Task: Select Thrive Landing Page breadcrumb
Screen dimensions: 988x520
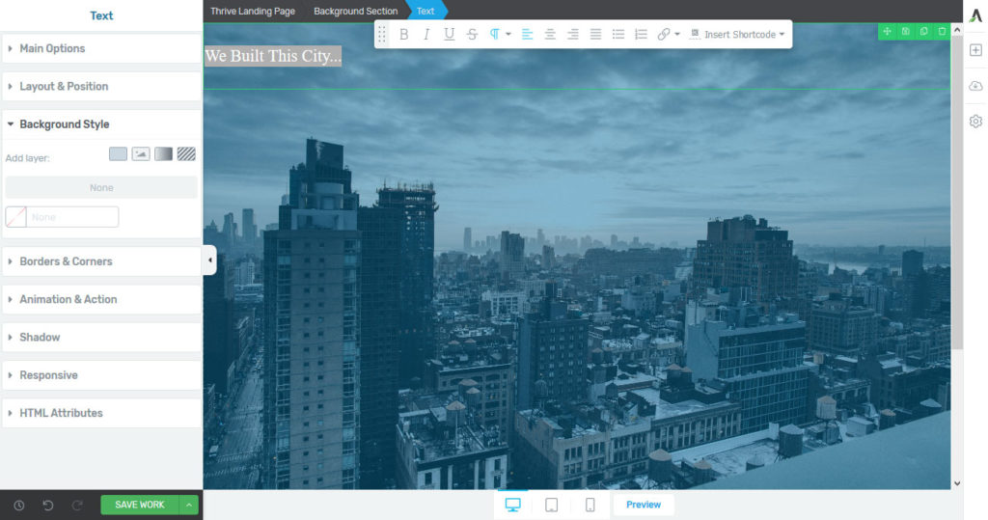Action: pyautogui.click(x=253, y=11)
